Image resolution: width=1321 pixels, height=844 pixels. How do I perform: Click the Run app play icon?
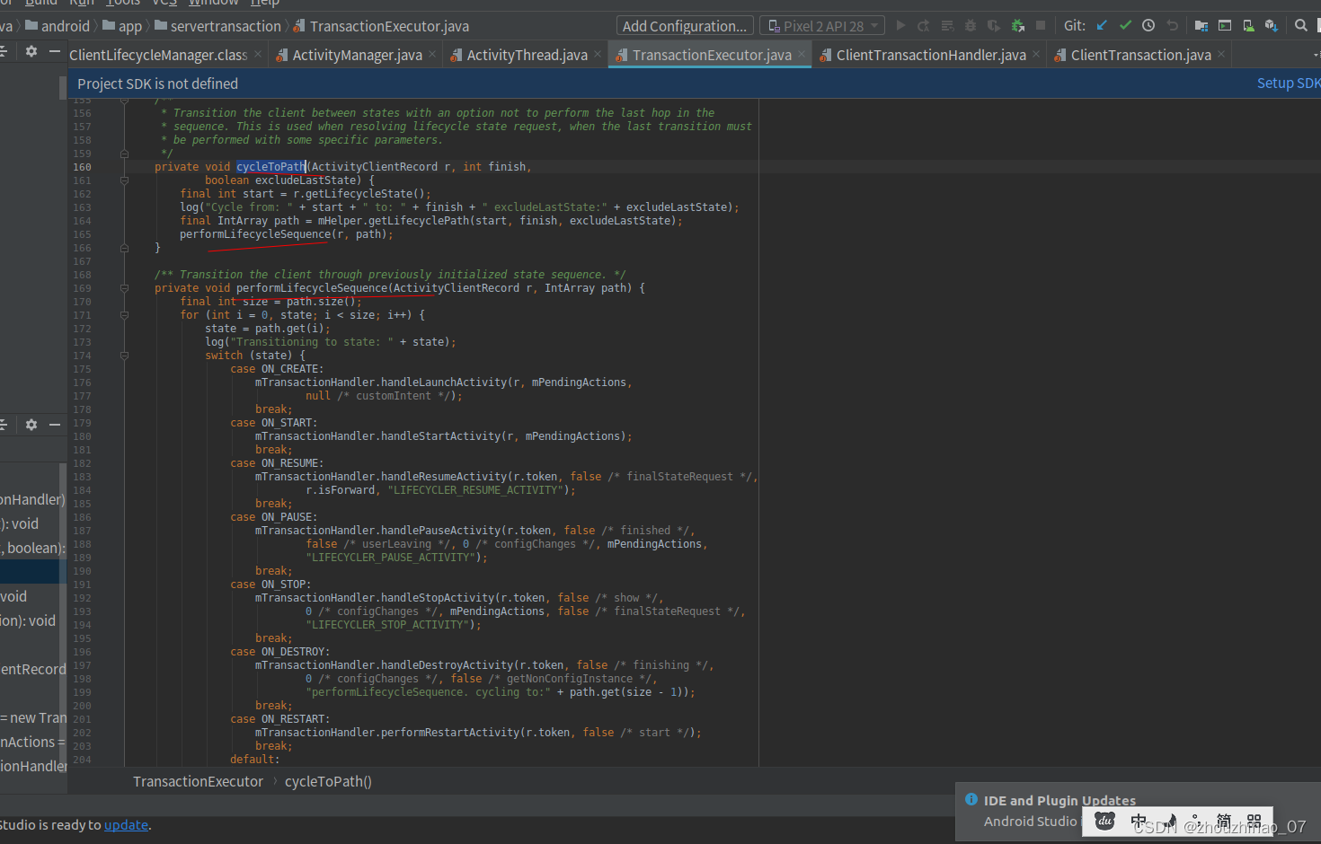[x=901, y=26]
